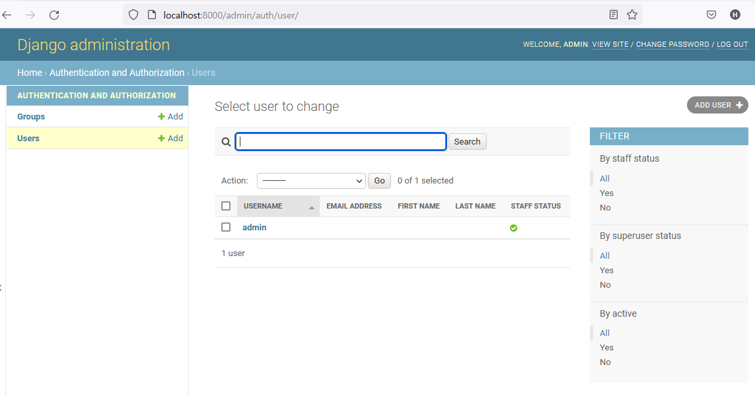The height and width of the screenshot is (396, 755).
Task: Open the shield tracking protection icon
Action: coord(133,15)
